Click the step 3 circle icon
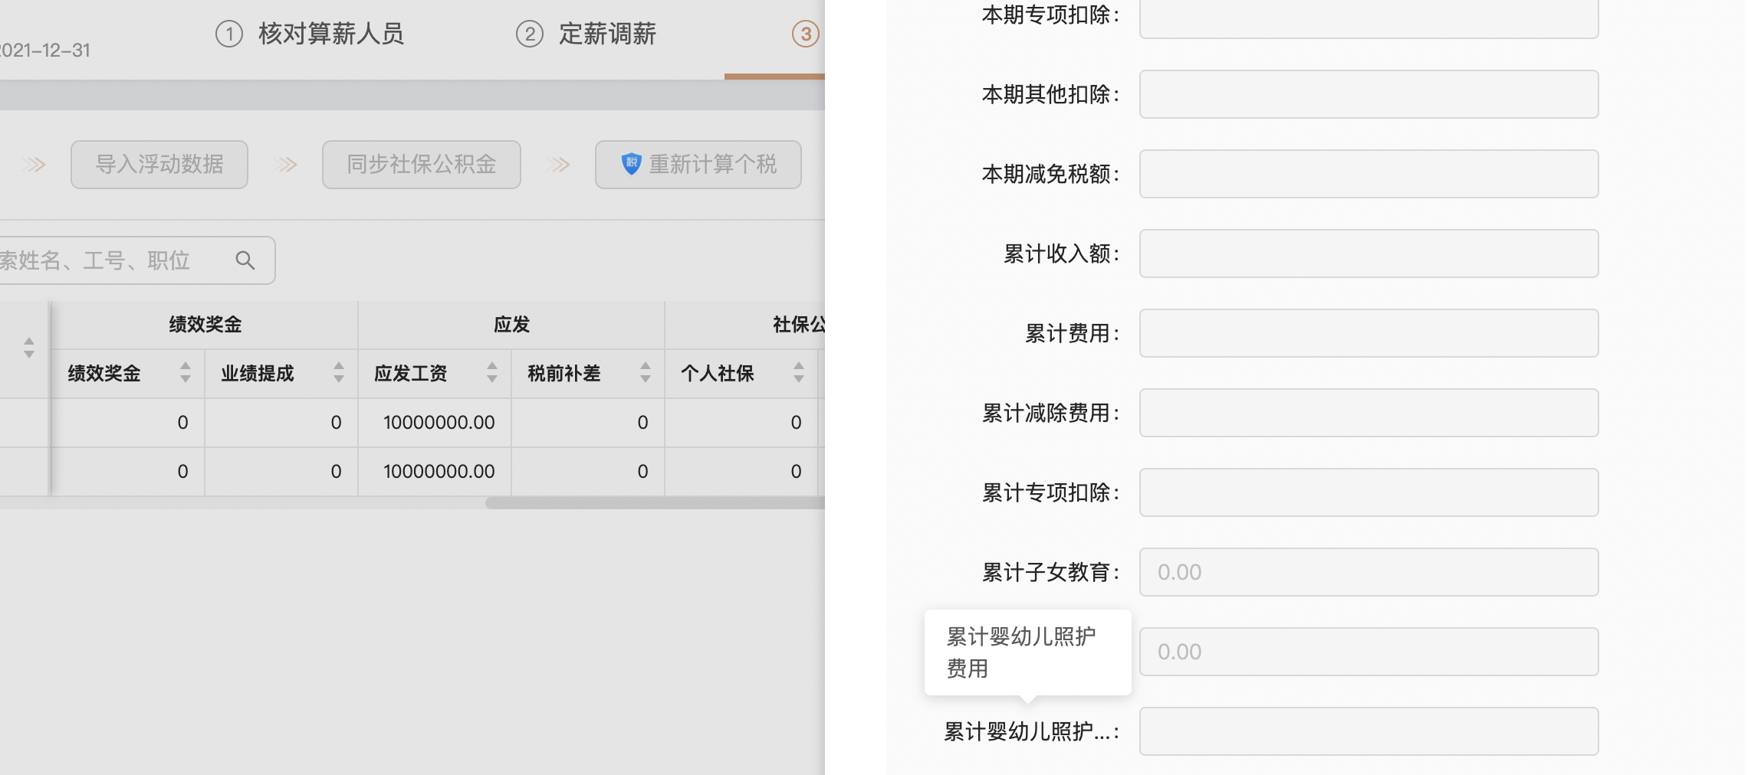Image resolution: width=1748 pixels, height=775 pixels. pos(806,34)
